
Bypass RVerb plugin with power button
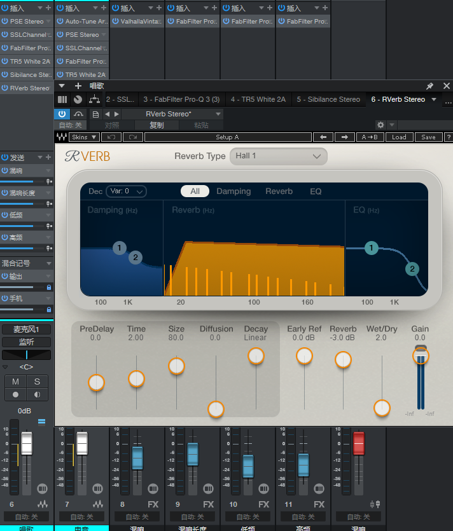coord(62,114)
